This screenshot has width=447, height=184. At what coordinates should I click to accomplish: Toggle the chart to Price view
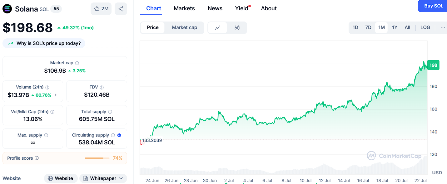tap(153, 27)
